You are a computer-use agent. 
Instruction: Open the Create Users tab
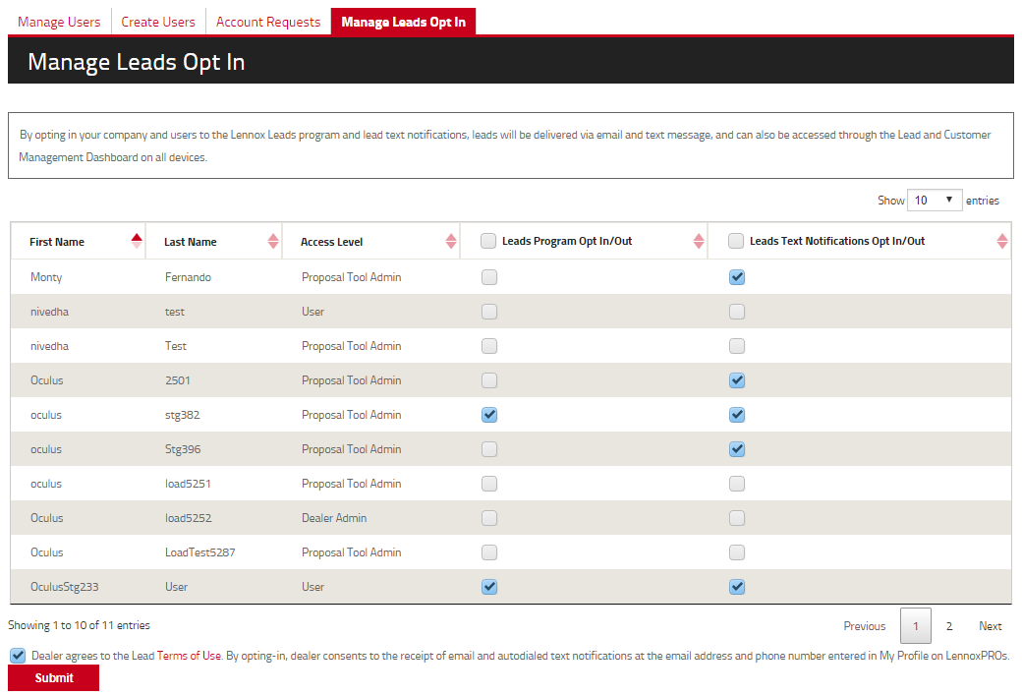click(x=158, y=22)
